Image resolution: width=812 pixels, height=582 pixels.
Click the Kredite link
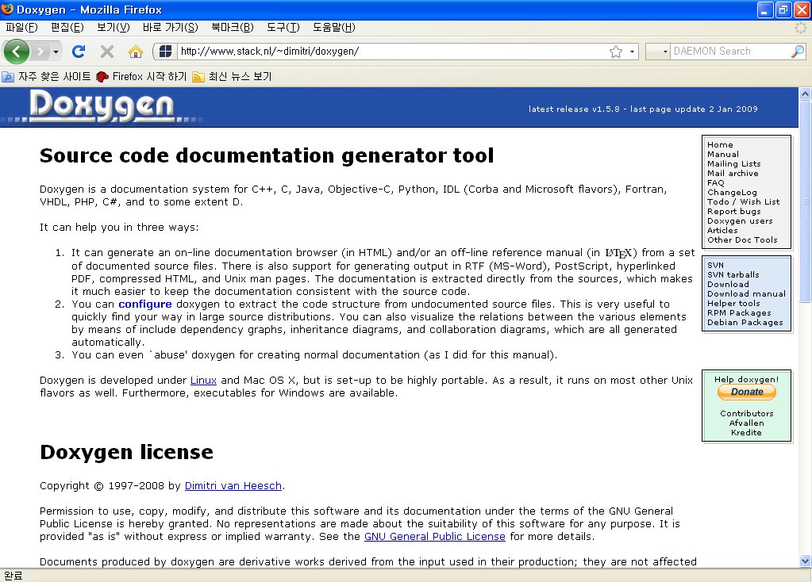click(746, 432)
